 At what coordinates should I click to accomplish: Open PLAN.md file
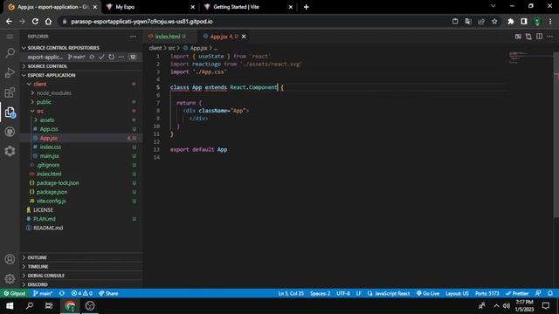coord(45,219)
